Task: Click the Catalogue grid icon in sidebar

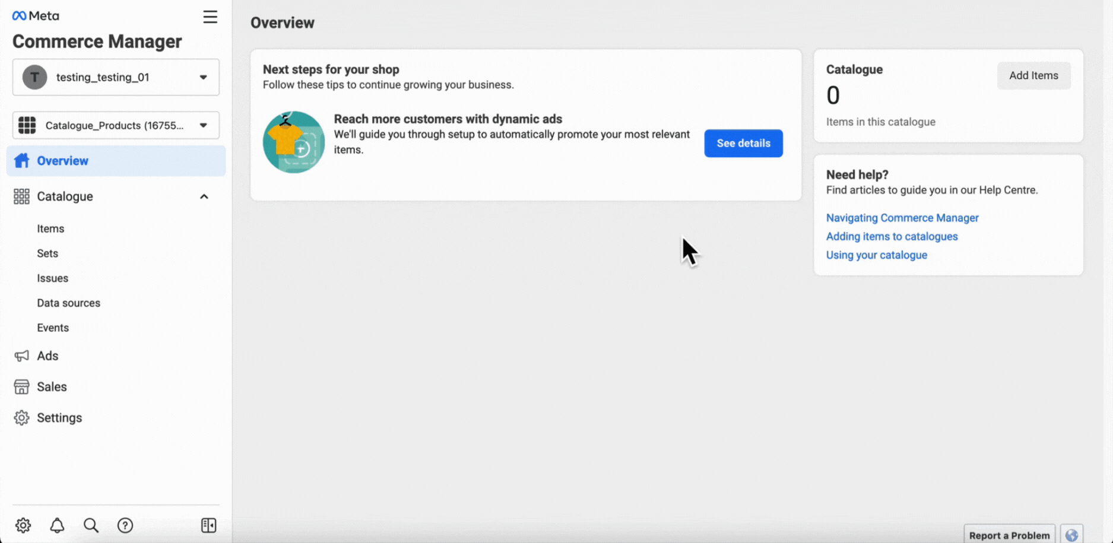Action: (21, 196)
